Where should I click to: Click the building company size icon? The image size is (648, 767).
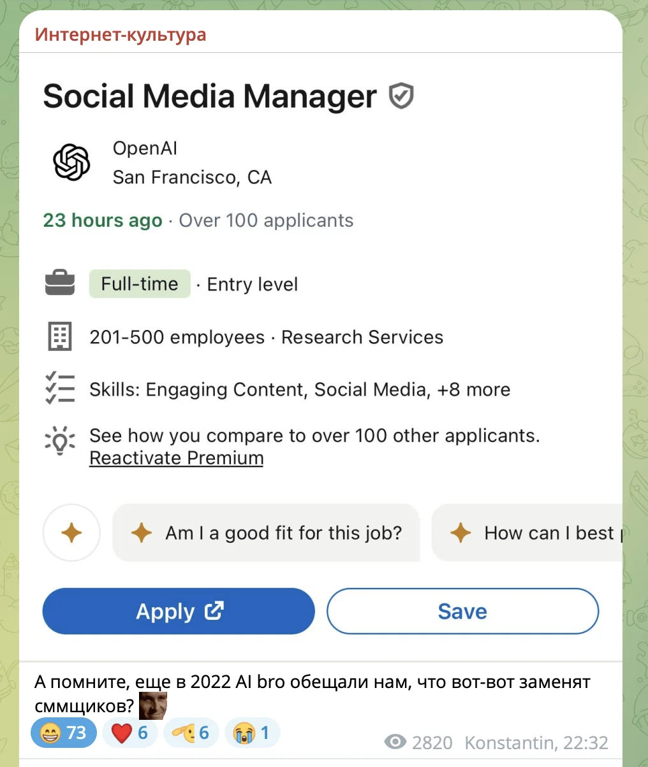click(60, 336)
